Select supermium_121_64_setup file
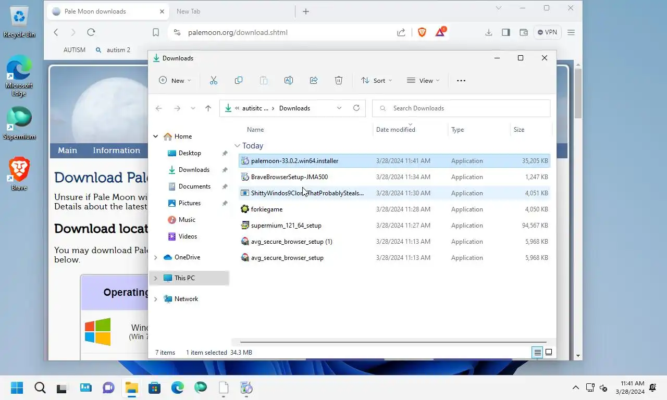The width and height of the screenshot is (667, 400). click(x=394, y=226)
